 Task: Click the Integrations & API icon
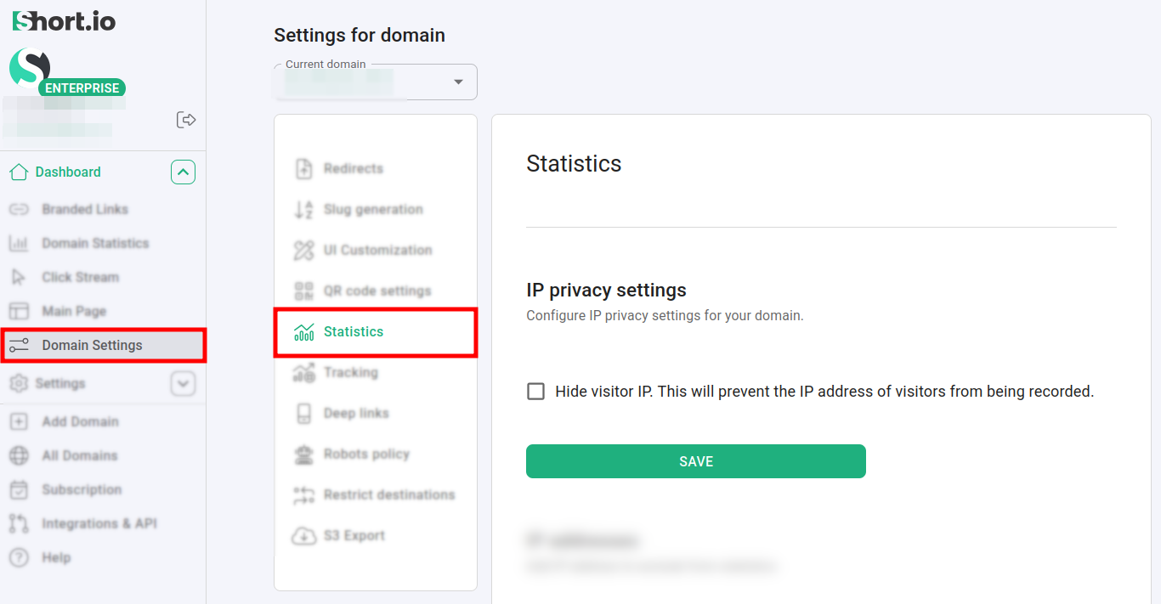(x=19, y=524)
